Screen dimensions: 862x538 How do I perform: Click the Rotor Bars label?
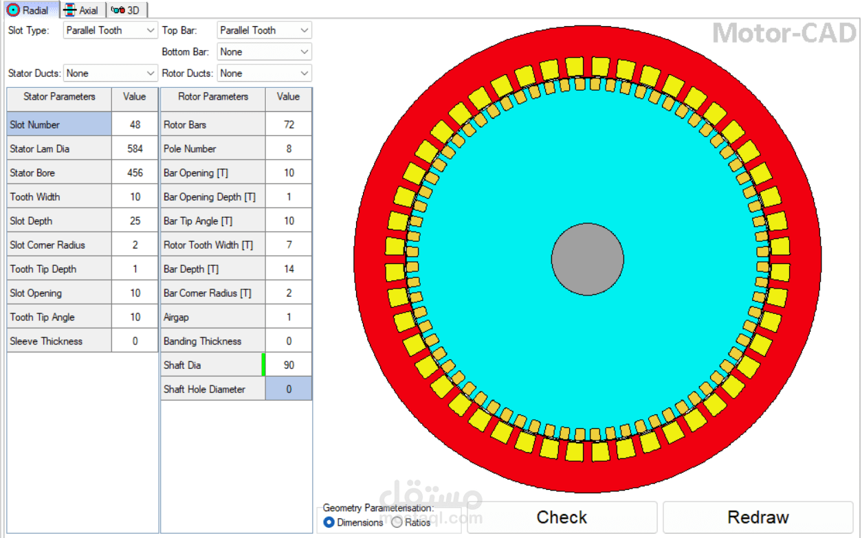point(213,124)
